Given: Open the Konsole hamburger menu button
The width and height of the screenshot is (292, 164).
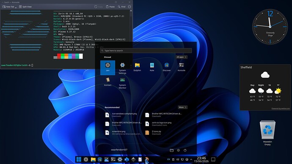Looking at the screenshot, I should [x=129, y=7].
